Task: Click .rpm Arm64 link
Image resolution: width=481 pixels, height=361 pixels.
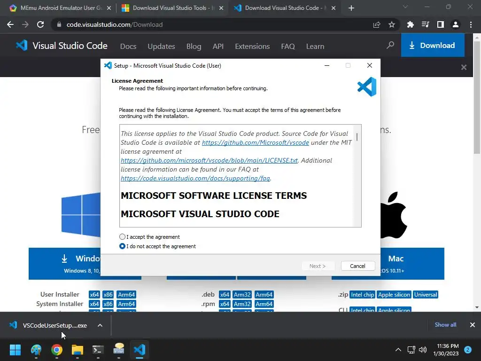Action: tap(264, 304)
